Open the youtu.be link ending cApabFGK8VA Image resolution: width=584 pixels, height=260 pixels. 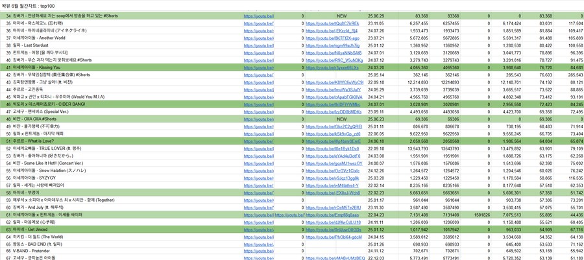coord(334,97)
